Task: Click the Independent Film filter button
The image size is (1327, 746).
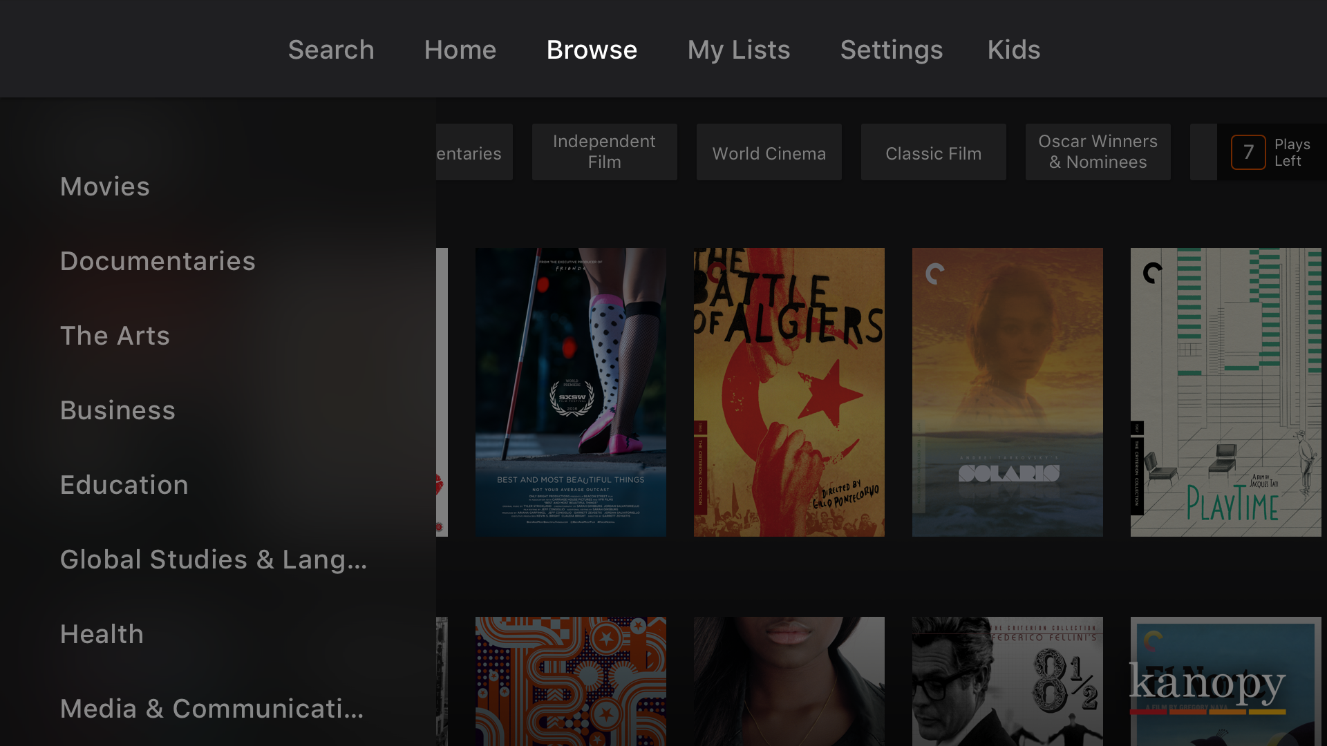Action: click(x=604, y=152)
